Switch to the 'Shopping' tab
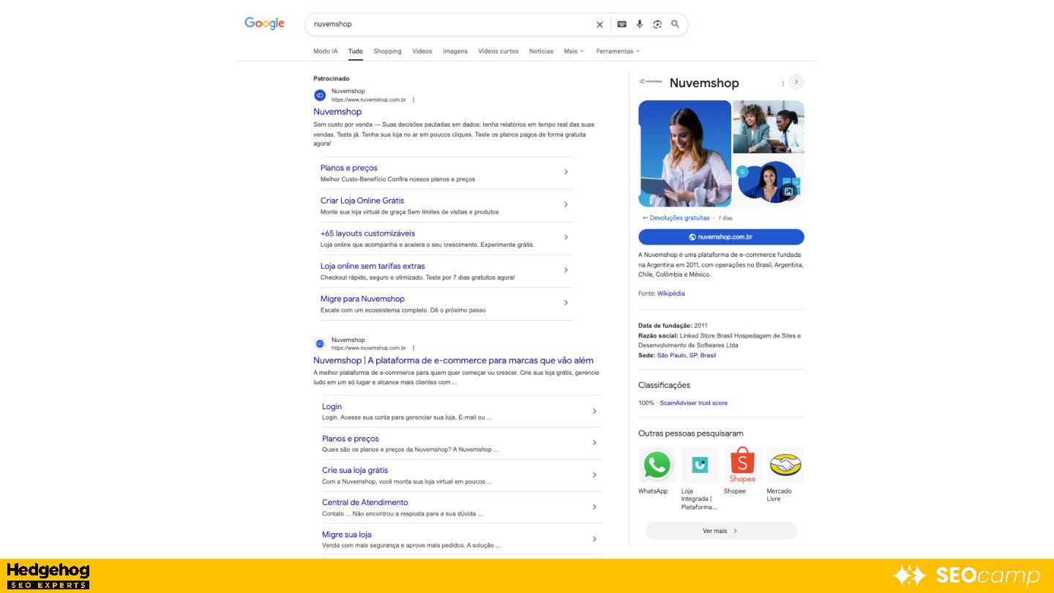1054x593 pixels. [387, 51]
